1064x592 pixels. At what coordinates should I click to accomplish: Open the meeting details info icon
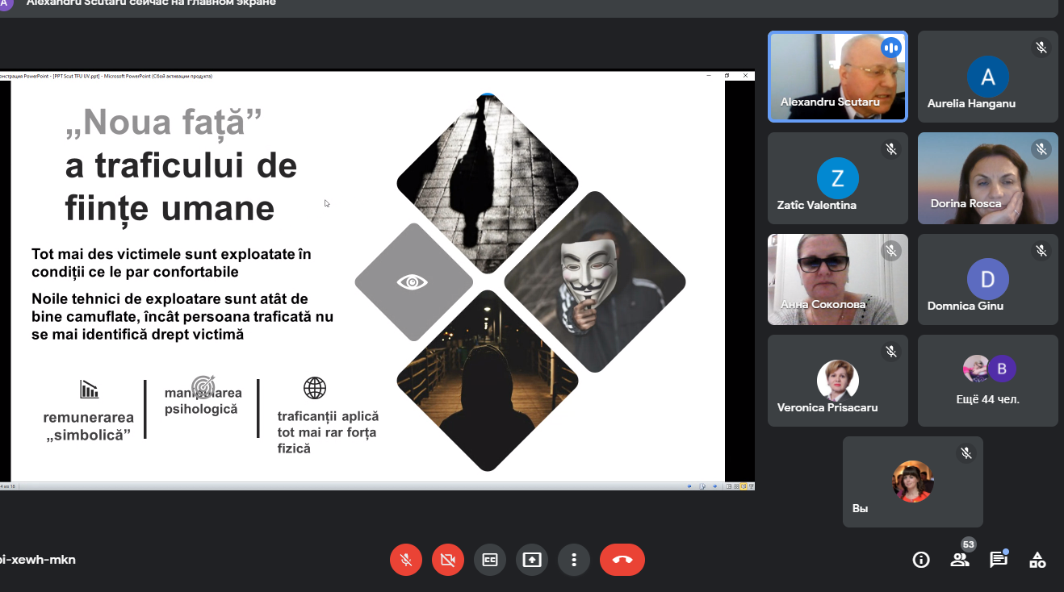pos(920,560)
